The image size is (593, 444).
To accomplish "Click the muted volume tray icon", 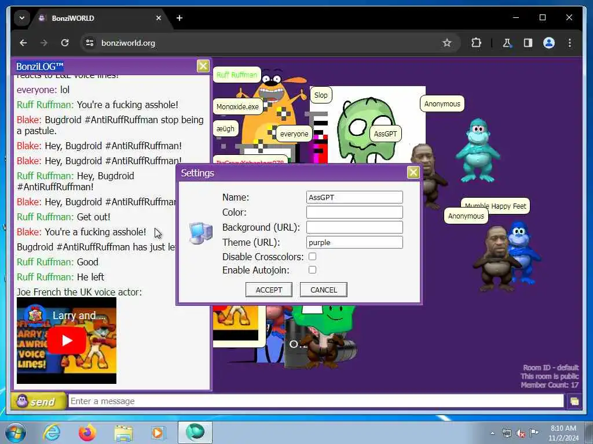I will point(521,434).
